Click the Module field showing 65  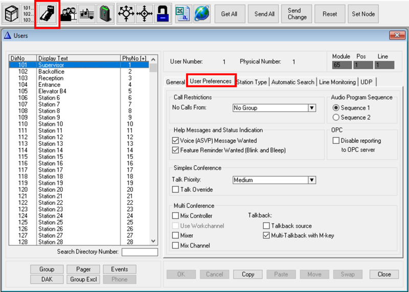342,65
